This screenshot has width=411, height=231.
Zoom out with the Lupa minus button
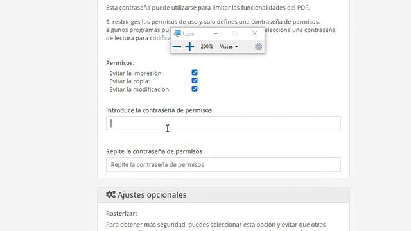(177, 47)
